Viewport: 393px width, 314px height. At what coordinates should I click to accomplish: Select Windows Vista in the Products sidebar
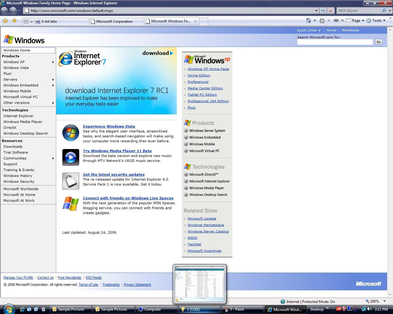click(x=16, y=68)
